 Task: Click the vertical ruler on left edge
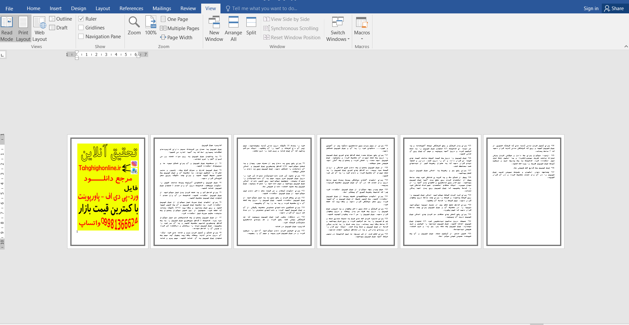[x=2, y=192]
